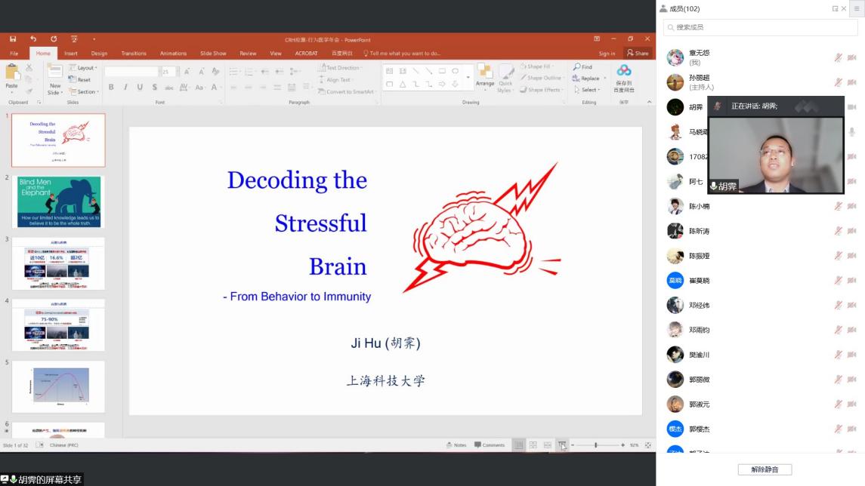Select the Blind Men and Elephant slide thumbnail

pos(59,201)
